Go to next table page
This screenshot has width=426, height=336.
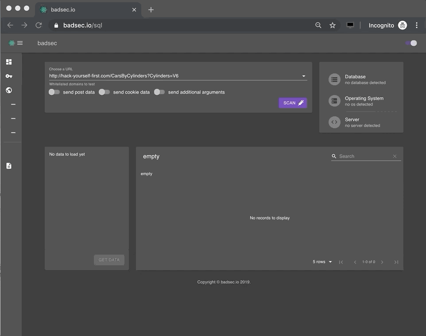(x=382, y=262)
